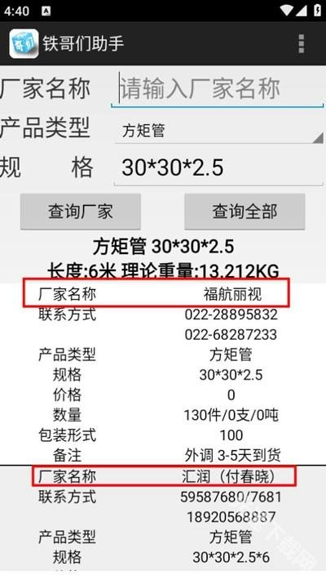Tap the 查询厂家 button
Image resolution: width=326 pixels, height=584 pixels.
[x=81, y=212]
